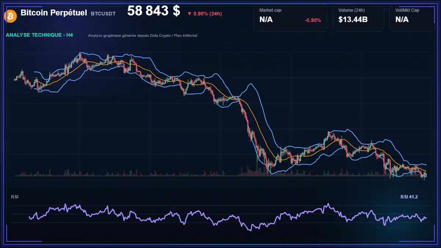Click the red 0.90% (24h) change indicator
441x248 pixels.
pyautogui.click(x=205, y=14)
